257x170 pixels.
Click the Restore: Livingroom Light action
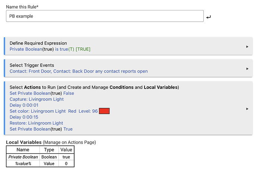(x=36, y=123)
